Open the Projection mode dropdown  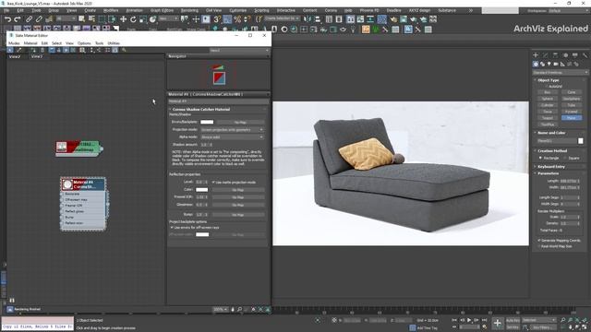click(x=232, y=129)
